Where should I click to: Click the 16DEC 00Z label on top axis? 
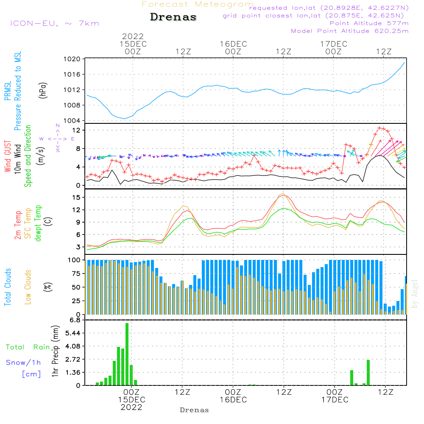[x=233, y=47]
